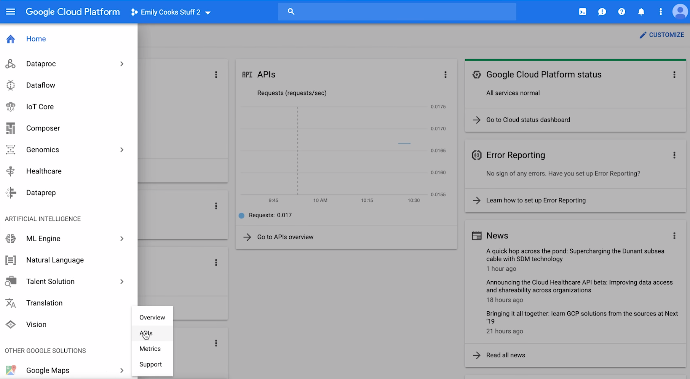Click the Dataproc sidebar icon
Viewport: 690px width, 379px height.
10,64
